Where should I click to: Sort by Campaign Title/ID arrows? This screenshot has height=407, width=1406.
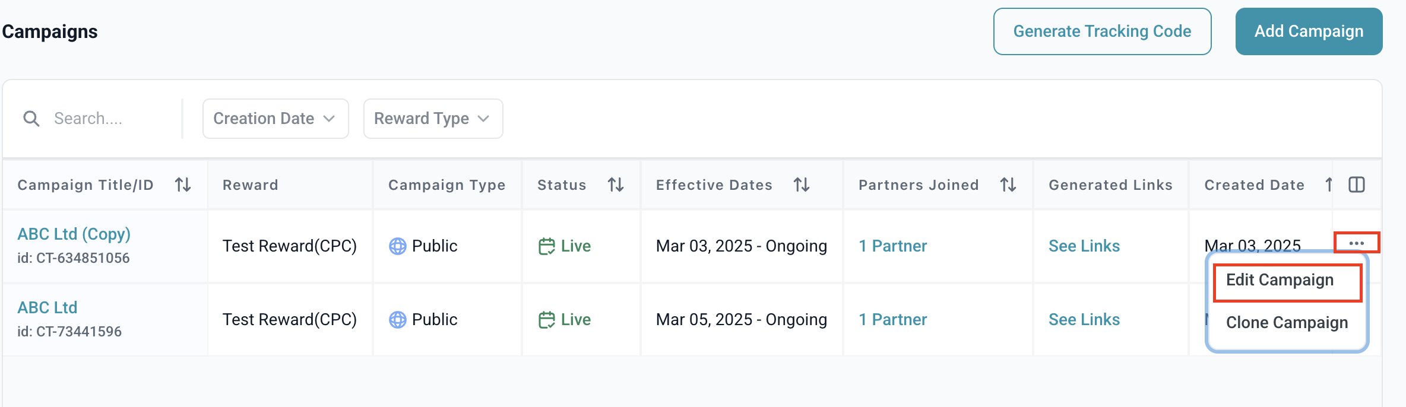click(183, 185)
